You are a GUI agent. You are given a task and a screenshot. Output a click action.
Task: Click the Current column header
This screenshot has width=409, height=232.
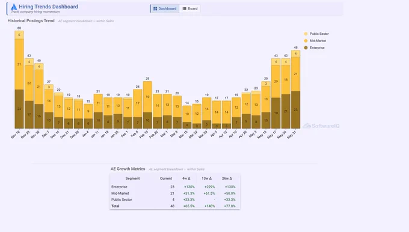(x=166, y=179)
